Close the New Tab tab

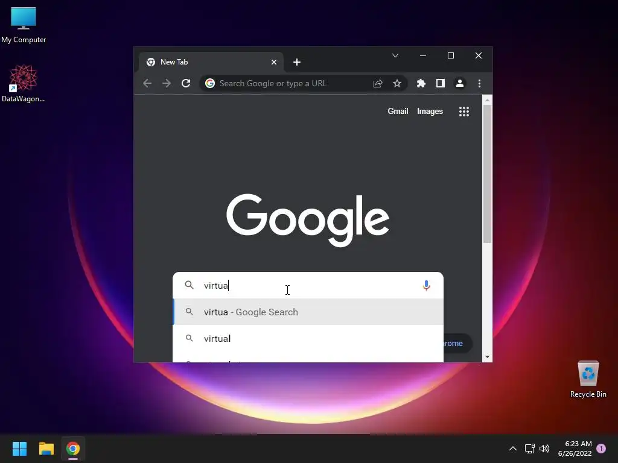pos(274,62)
